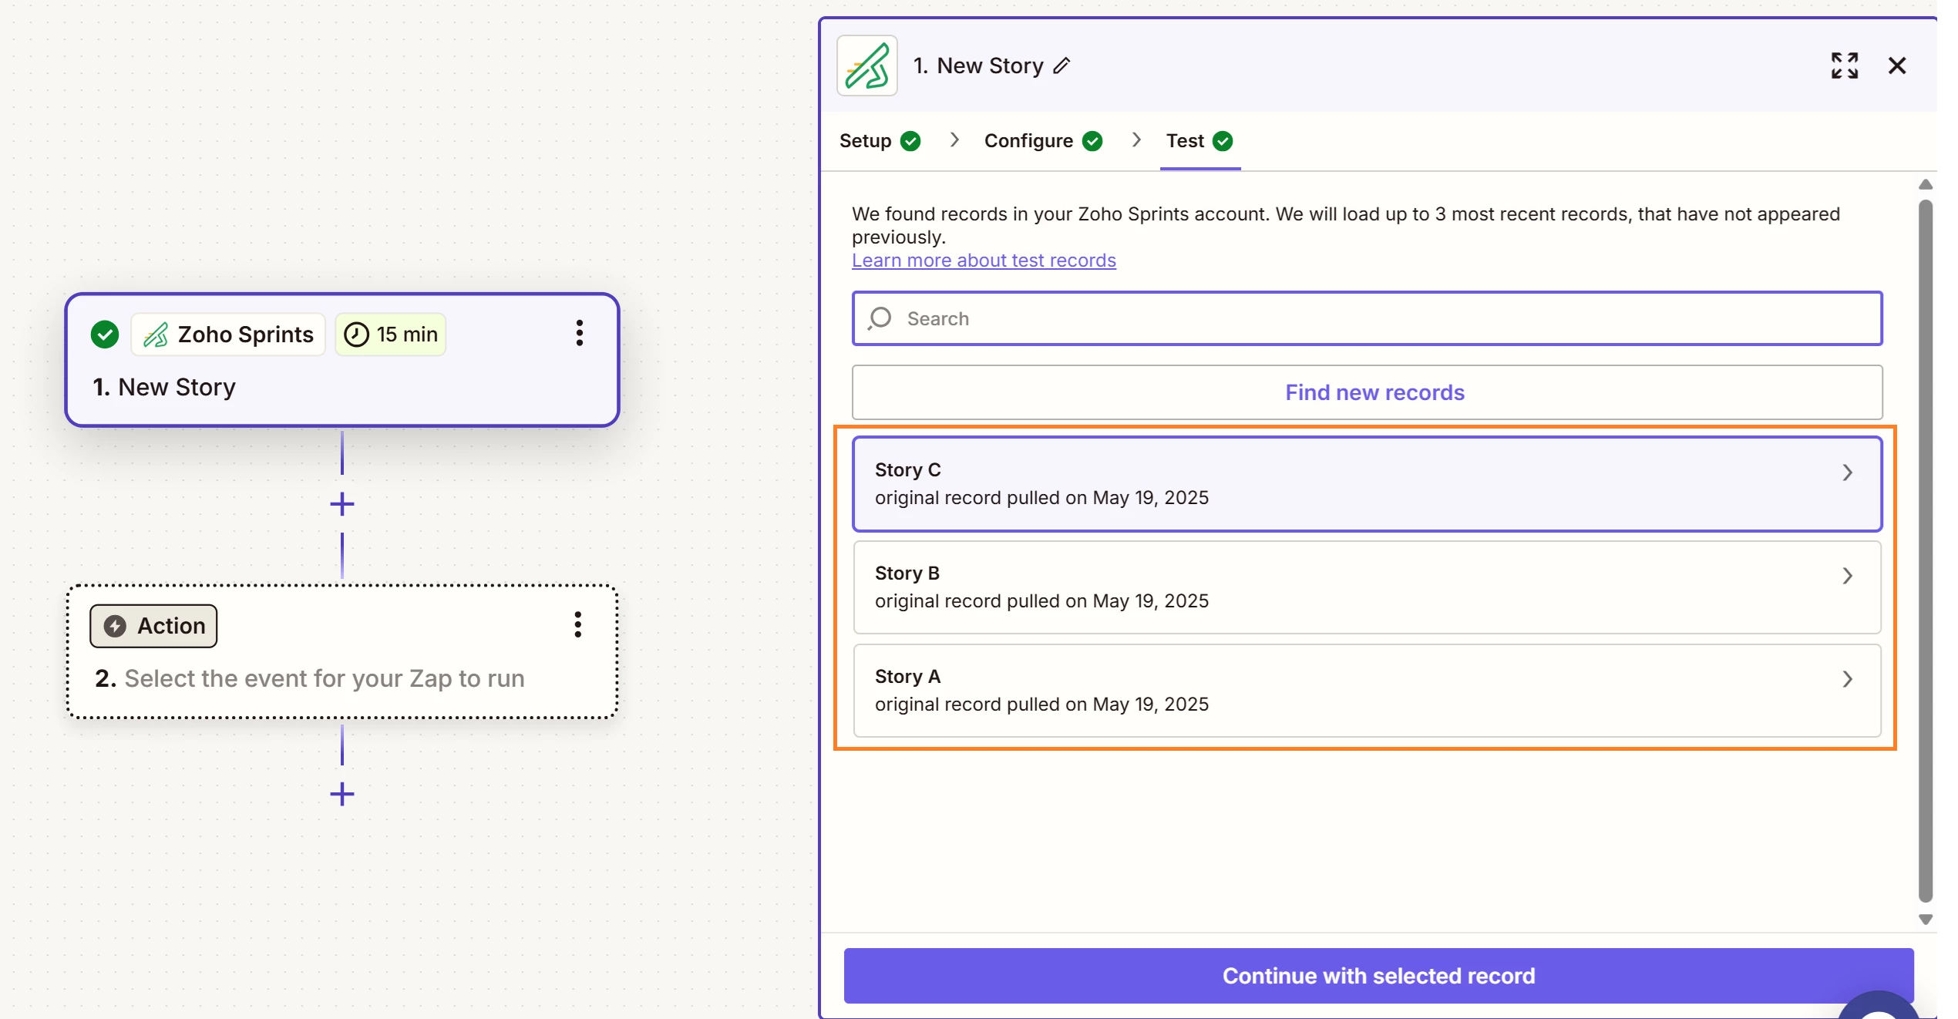
Task: Open three-dot menu on the Action step
Action: [x=577, y=625]
